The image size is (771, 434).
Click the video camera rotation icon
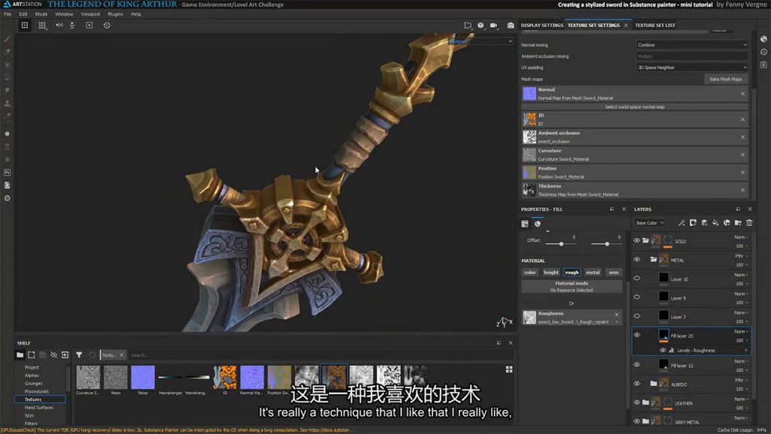tap(494, 26)
